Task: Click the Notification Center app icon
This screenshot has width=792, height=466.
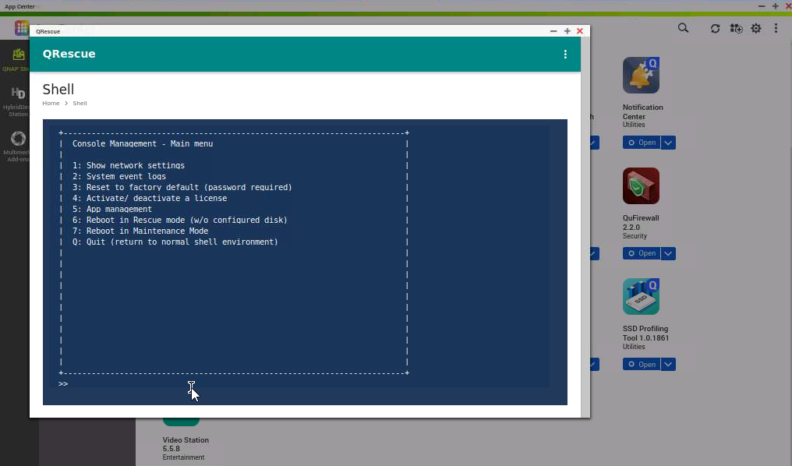Action: coord(641,76)
